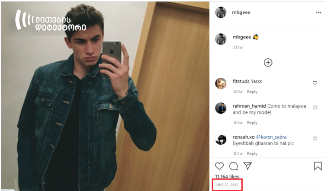The image size is (334, 191).
Task: Open the rahman_hamid profile avatar
Action: point(221,108)
